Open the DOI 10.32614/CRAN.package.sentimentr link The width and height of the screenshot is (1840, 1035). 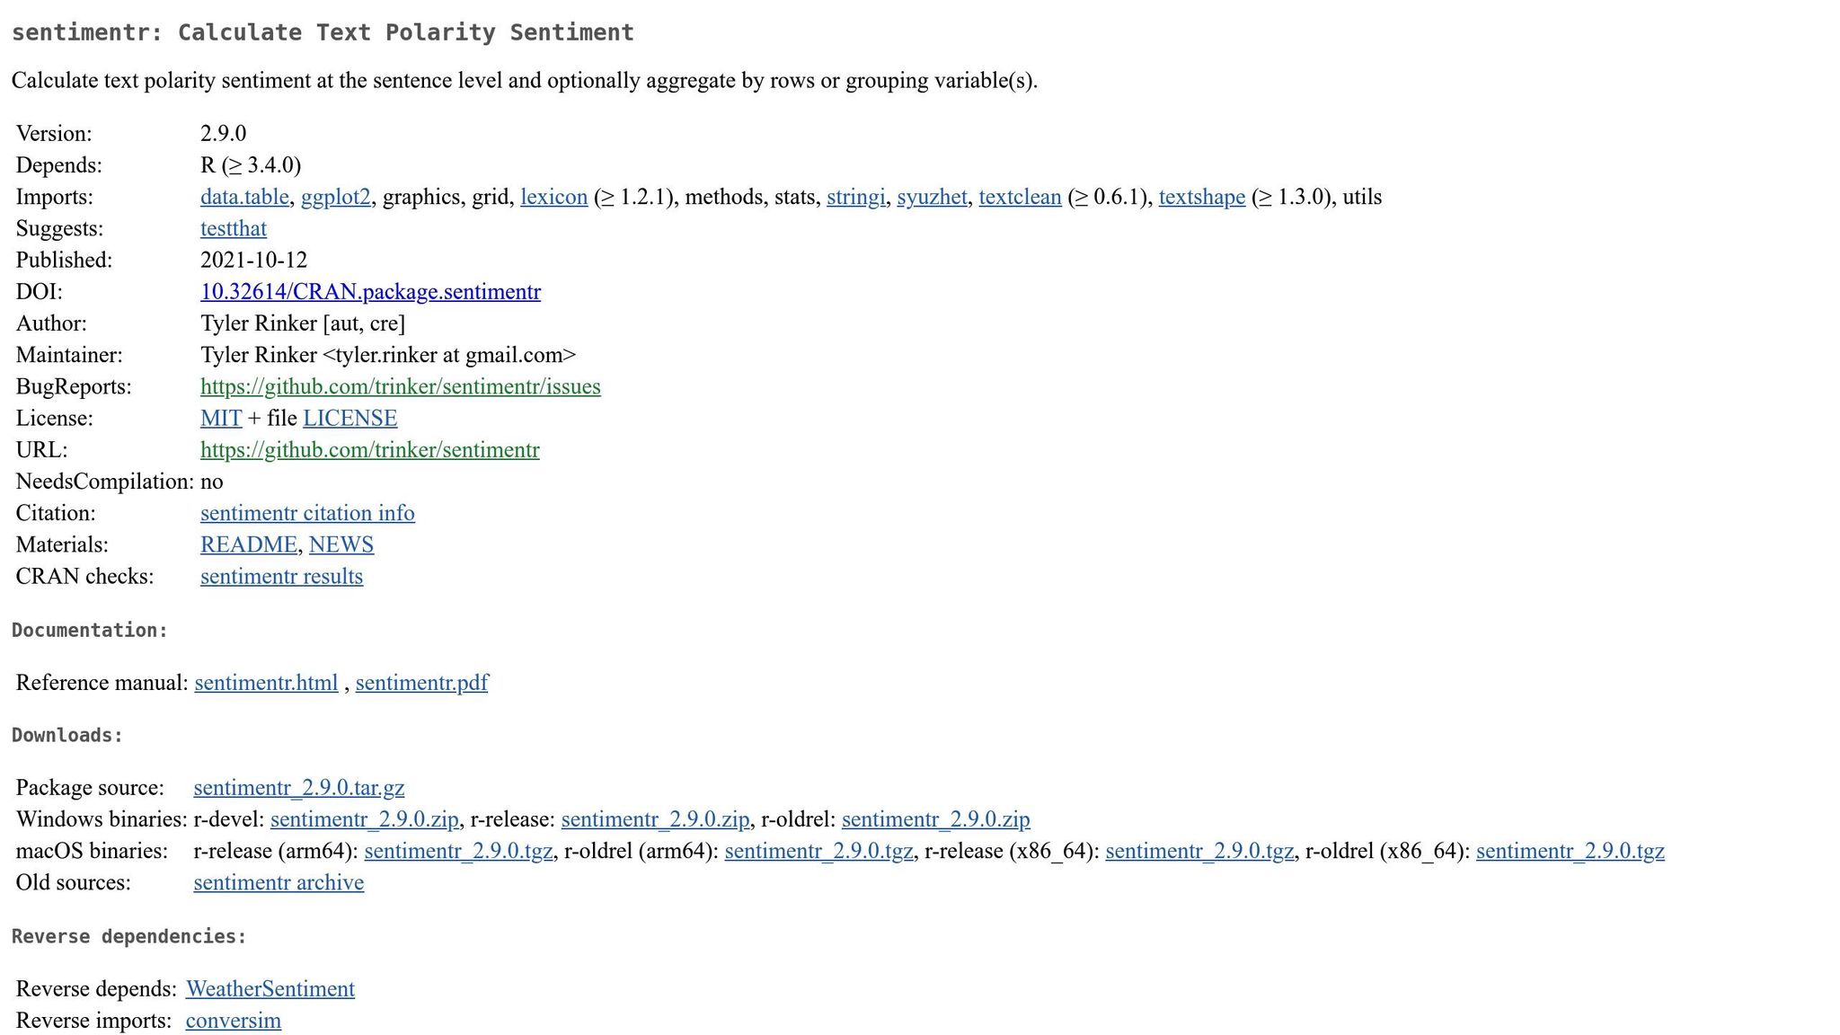(x=370, y=292)
